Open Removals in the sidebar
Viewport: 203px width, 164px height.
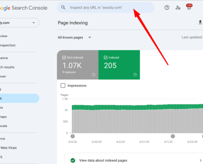tap(4, 126)
